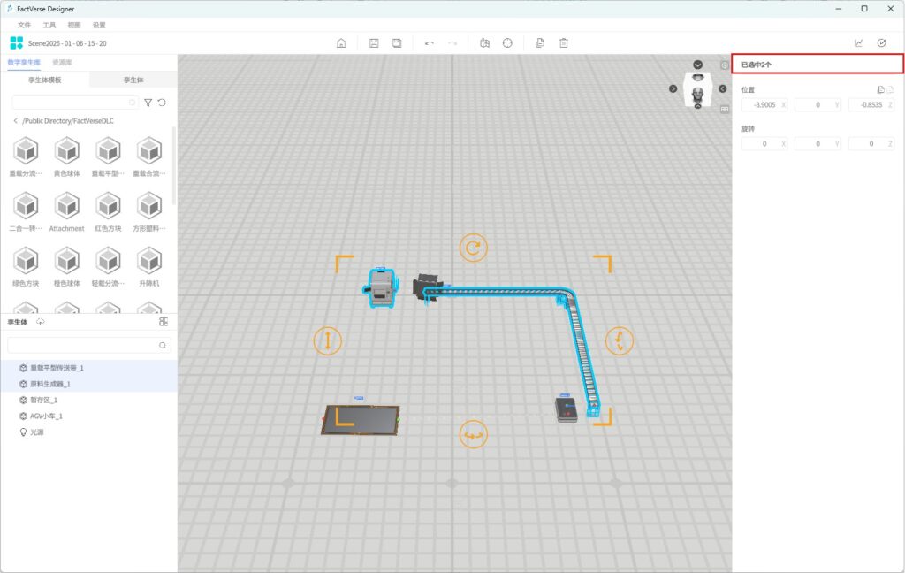The height and width of the screenshot is (573, 905).
Task: Switch to the 资源库 tab
Action: pos(62,63)
